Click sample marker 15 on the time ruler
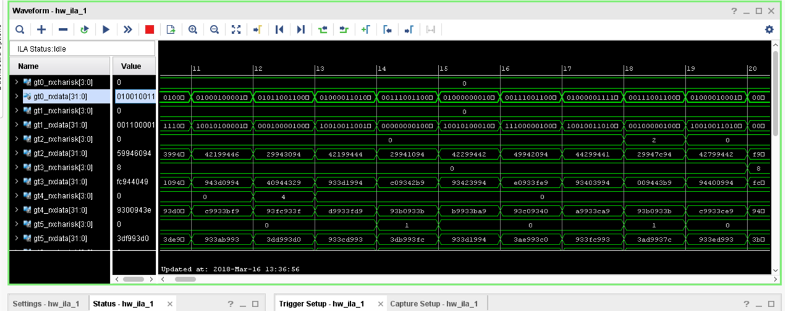The image size is (785, 311). pos(443,68)
